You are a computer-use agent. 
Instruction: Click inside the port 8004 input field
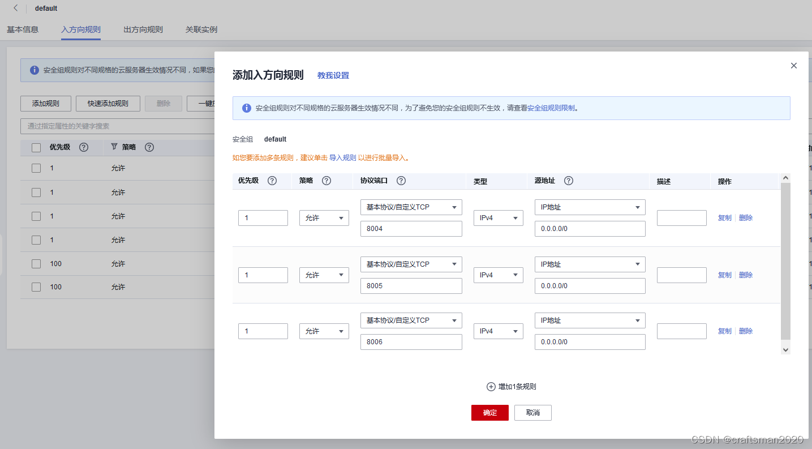pyautogui.click(x=411, y=228)
